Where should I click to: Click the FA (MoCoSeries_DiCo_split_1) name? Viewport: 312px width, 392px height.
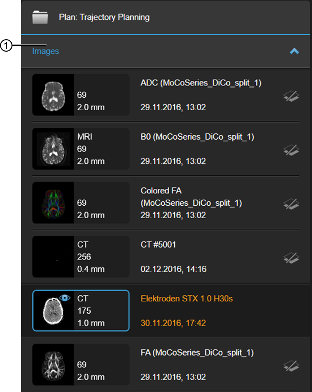197,352
